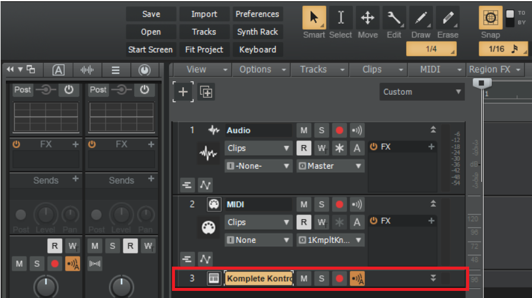Select the Move tool

point(367,18)
